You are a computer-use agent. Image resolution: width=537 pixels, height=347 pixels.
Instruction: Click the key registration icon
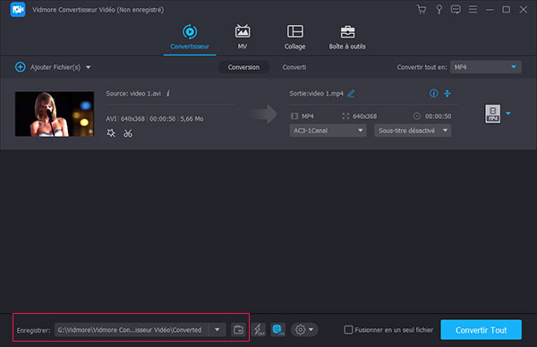[x=439, y=9]
